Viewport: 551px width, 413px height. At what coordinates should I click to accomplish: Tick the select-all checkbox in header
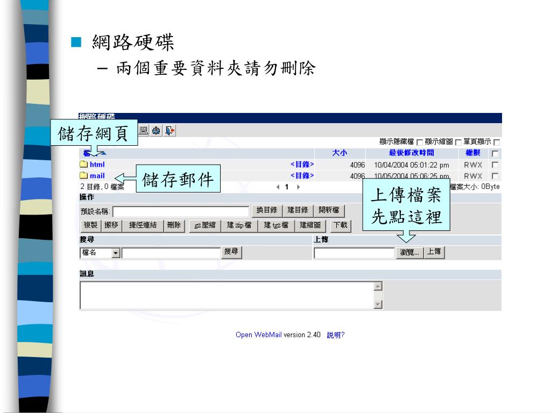(x=495, y=153)
